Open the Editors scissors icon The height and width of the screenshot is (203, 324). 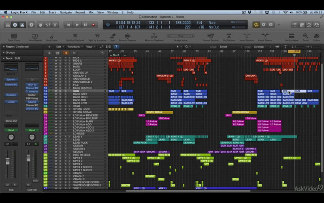55,25
